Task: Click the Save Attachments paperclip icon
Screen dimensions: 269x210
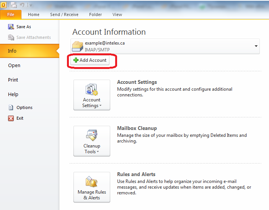Action: click(x=11, y=37)
